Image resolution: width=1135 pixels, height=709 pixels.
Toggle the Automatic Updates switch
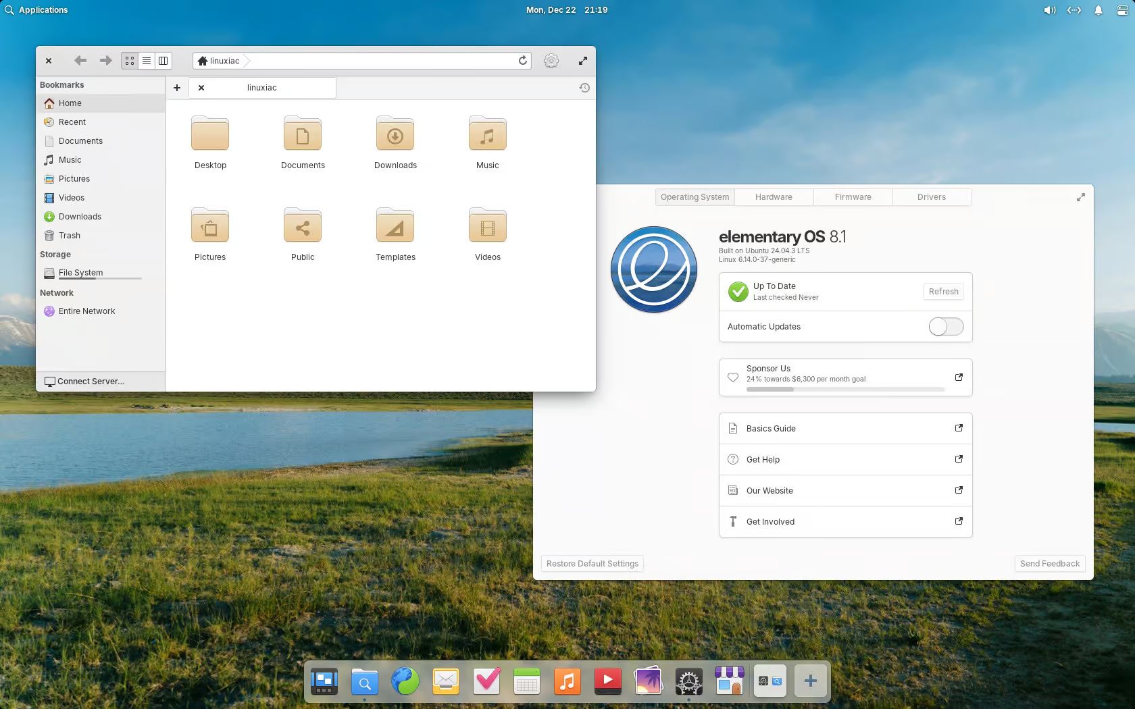(946, 327)
